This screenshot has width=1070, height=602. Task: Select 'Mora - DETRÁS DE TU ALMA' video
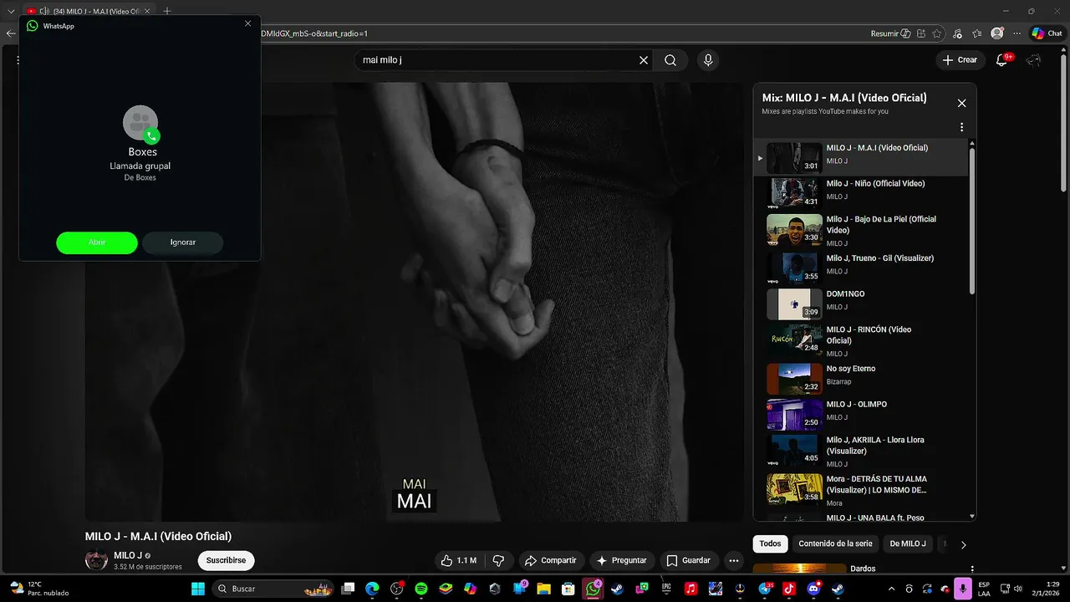pyautogui.click(x=861, y=490)
